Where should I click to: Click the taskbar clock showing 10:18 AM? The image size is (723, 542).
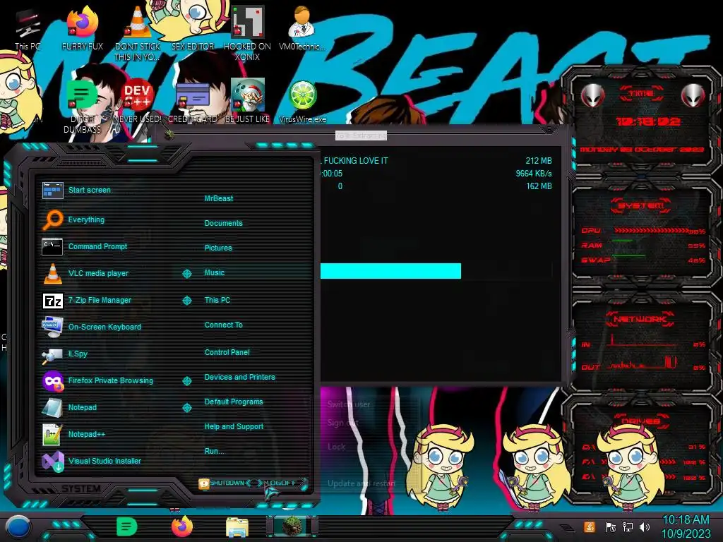686,526
